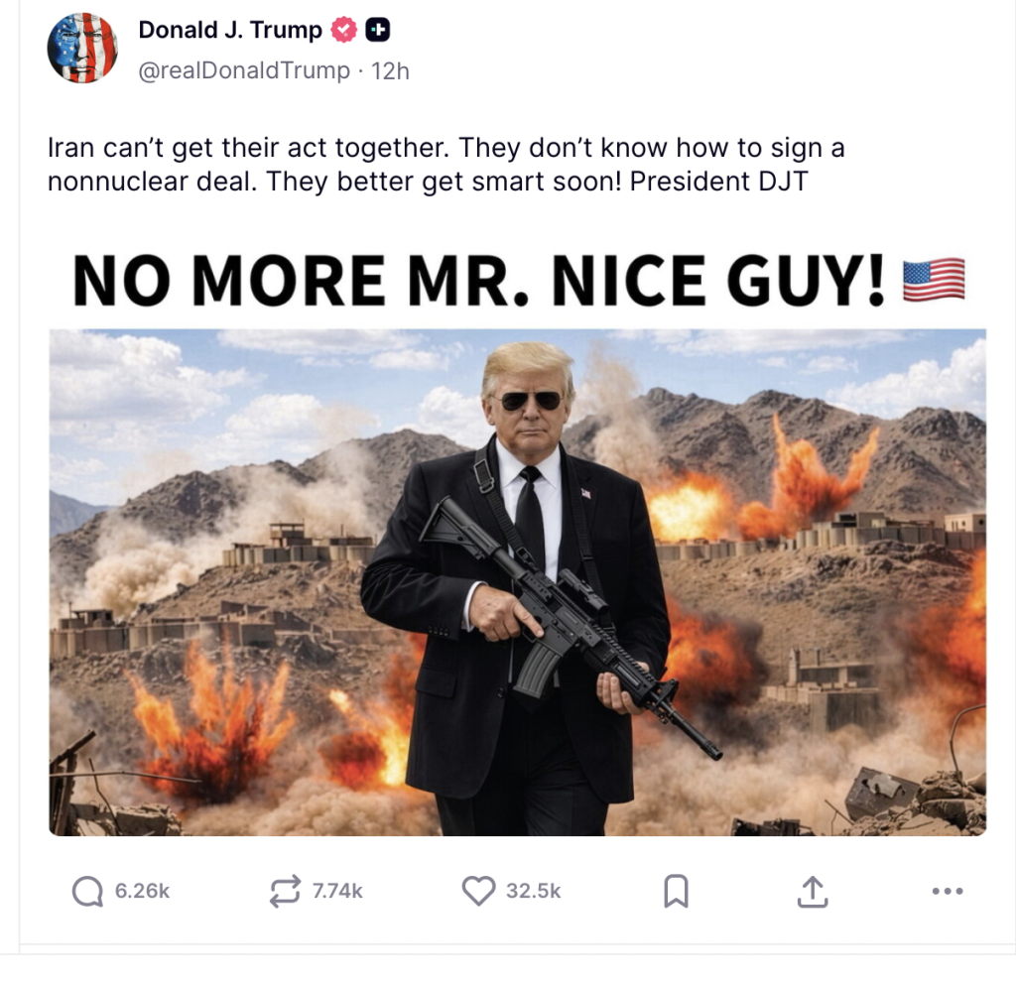Click the 7.74k reposts count
Screen dimensions: 1016x983
coord(337,891)
